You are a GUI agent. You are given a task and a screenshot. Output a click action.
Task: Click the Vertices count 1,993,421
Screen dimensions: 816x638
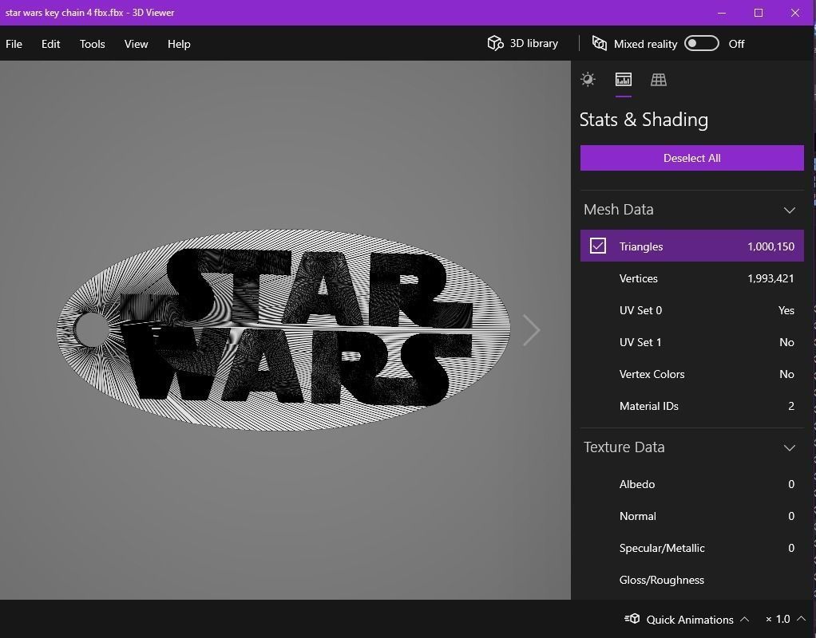coord(770,278)
